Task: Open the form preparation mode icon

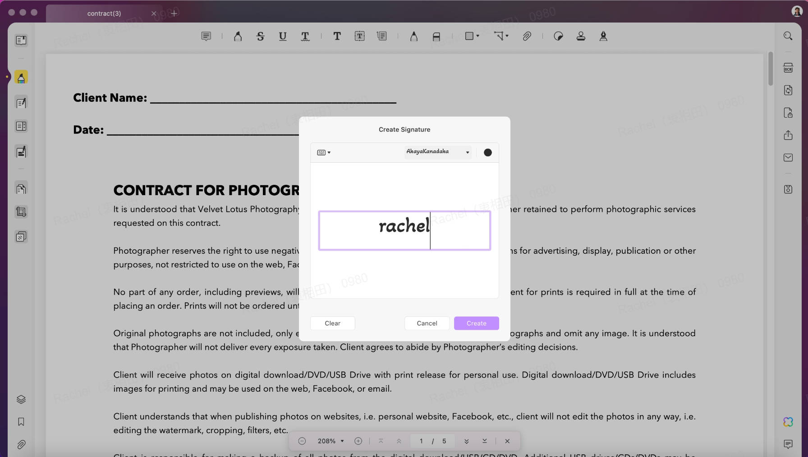Action: (x=21, y=126)
